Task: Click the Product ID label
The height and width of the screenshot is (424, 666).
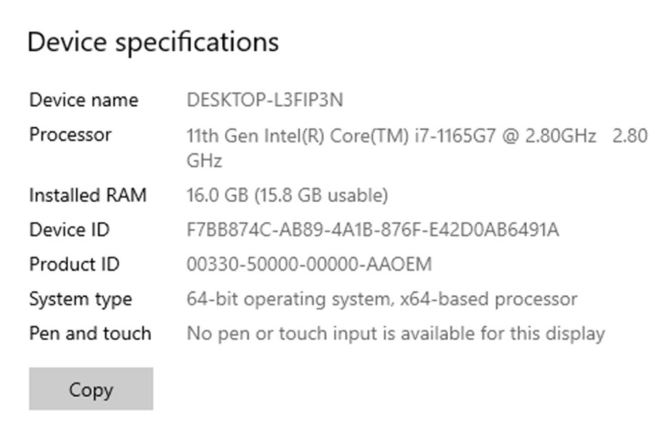Action: click(x=74, y=265)
